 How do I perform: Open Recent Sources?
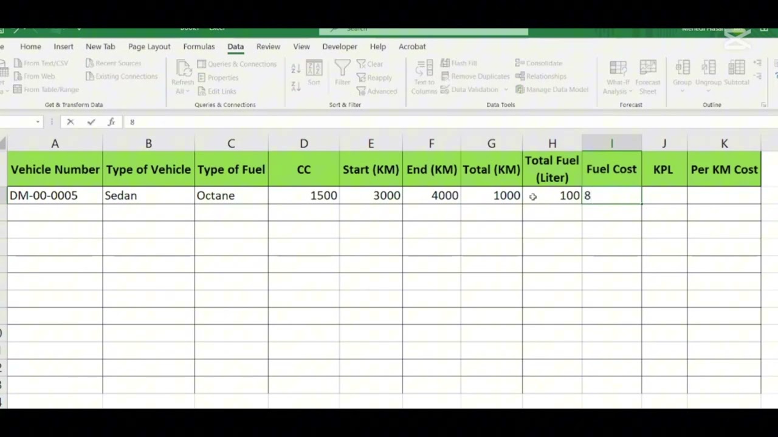tap(113, 63)
